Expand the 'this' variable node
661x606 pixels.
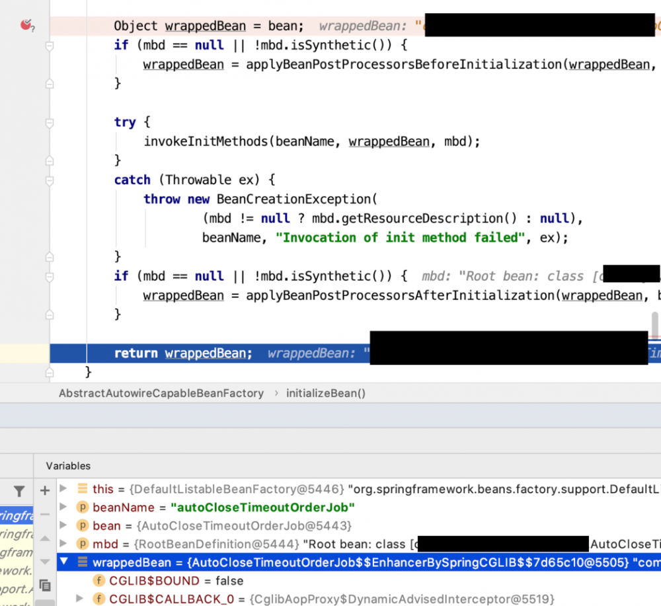coord(63,488)
